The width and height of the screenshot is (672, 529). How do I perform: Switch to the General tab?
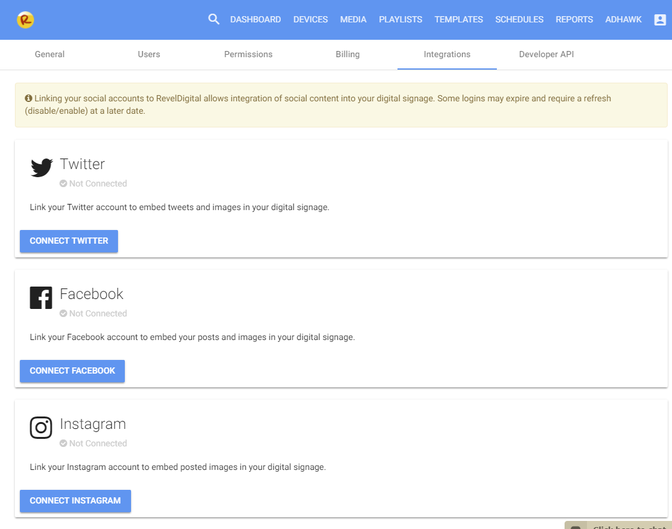click(50, 55)
